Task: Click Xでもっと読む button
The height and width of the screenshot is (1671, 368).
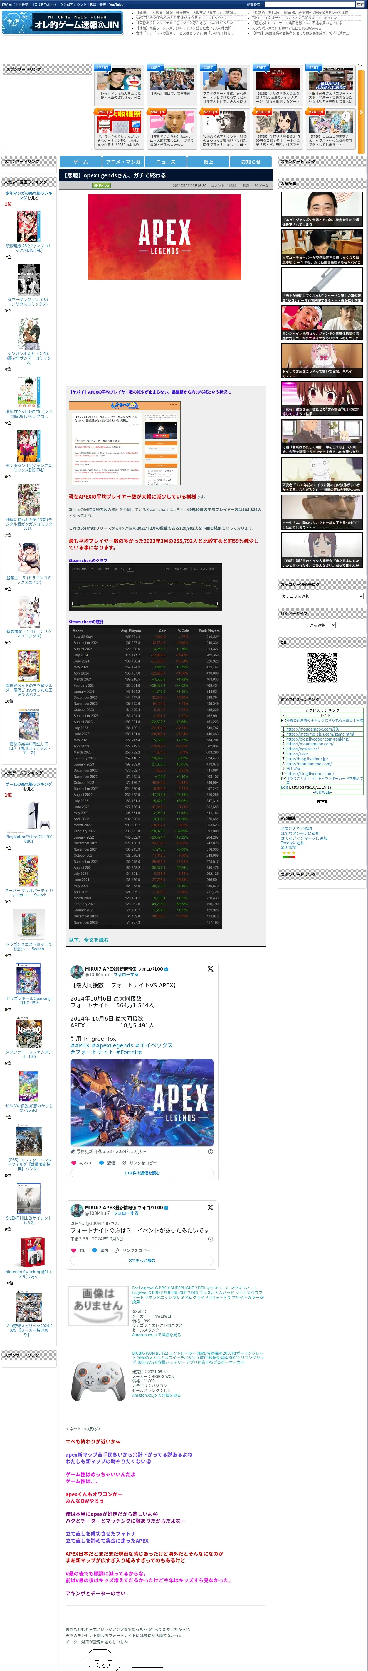Action: tap(142, 1260)
